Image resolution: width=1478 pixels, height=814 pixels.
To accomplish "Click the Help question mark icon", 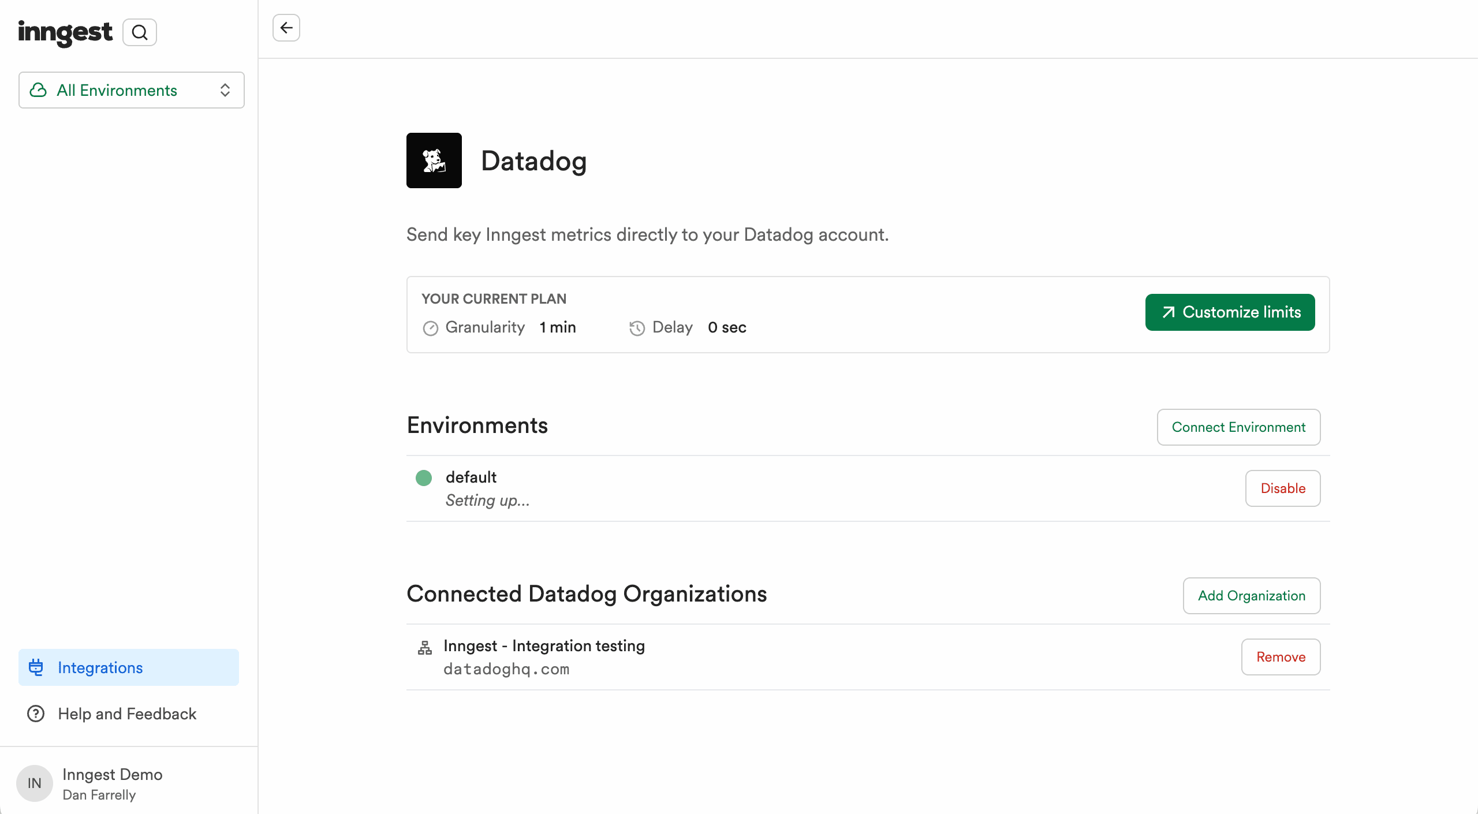I will 35,714.
